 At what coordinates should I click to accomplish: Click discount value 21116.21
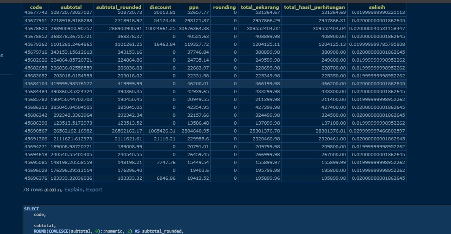(x=161, y=139)
